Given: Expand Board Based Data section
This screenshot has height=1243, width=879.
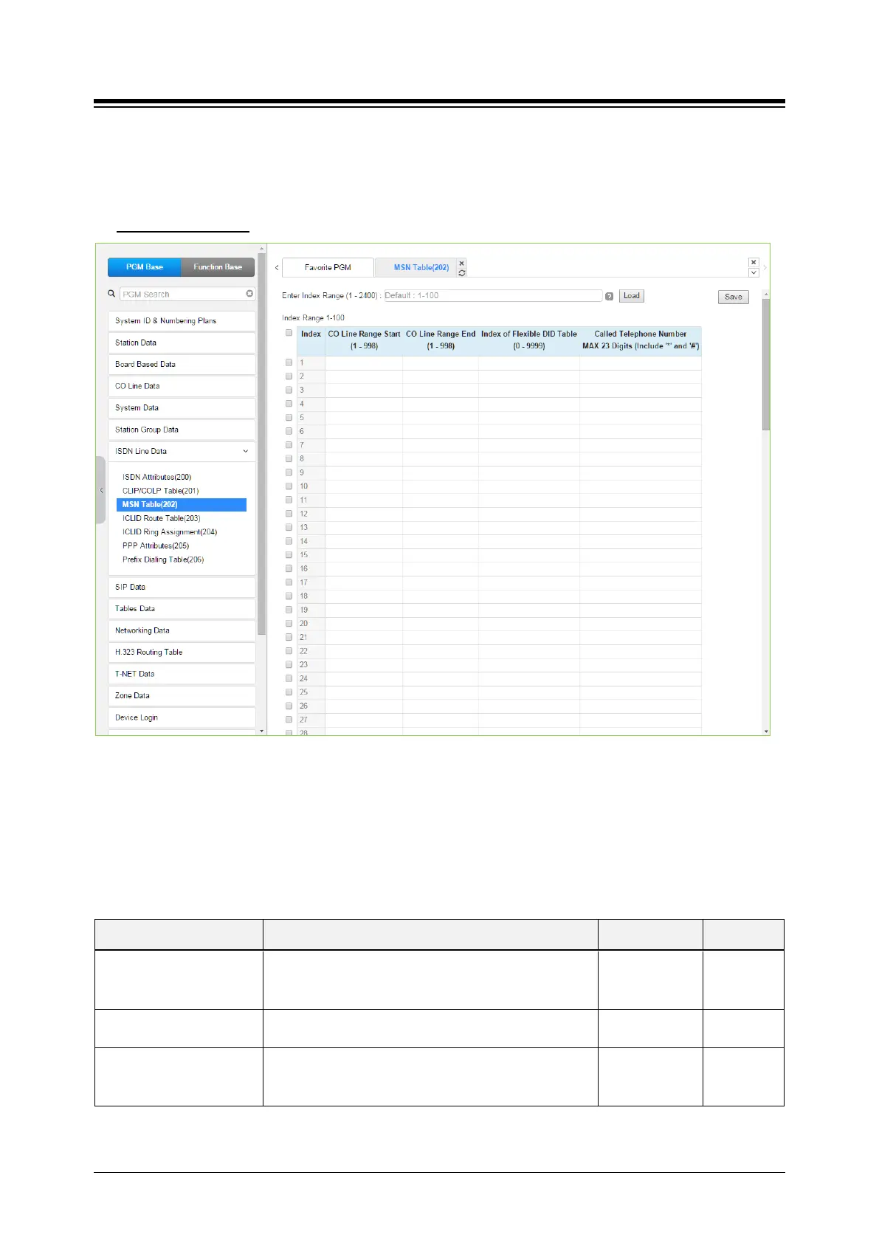Looking at the screenshot, I should coord(182,365).
